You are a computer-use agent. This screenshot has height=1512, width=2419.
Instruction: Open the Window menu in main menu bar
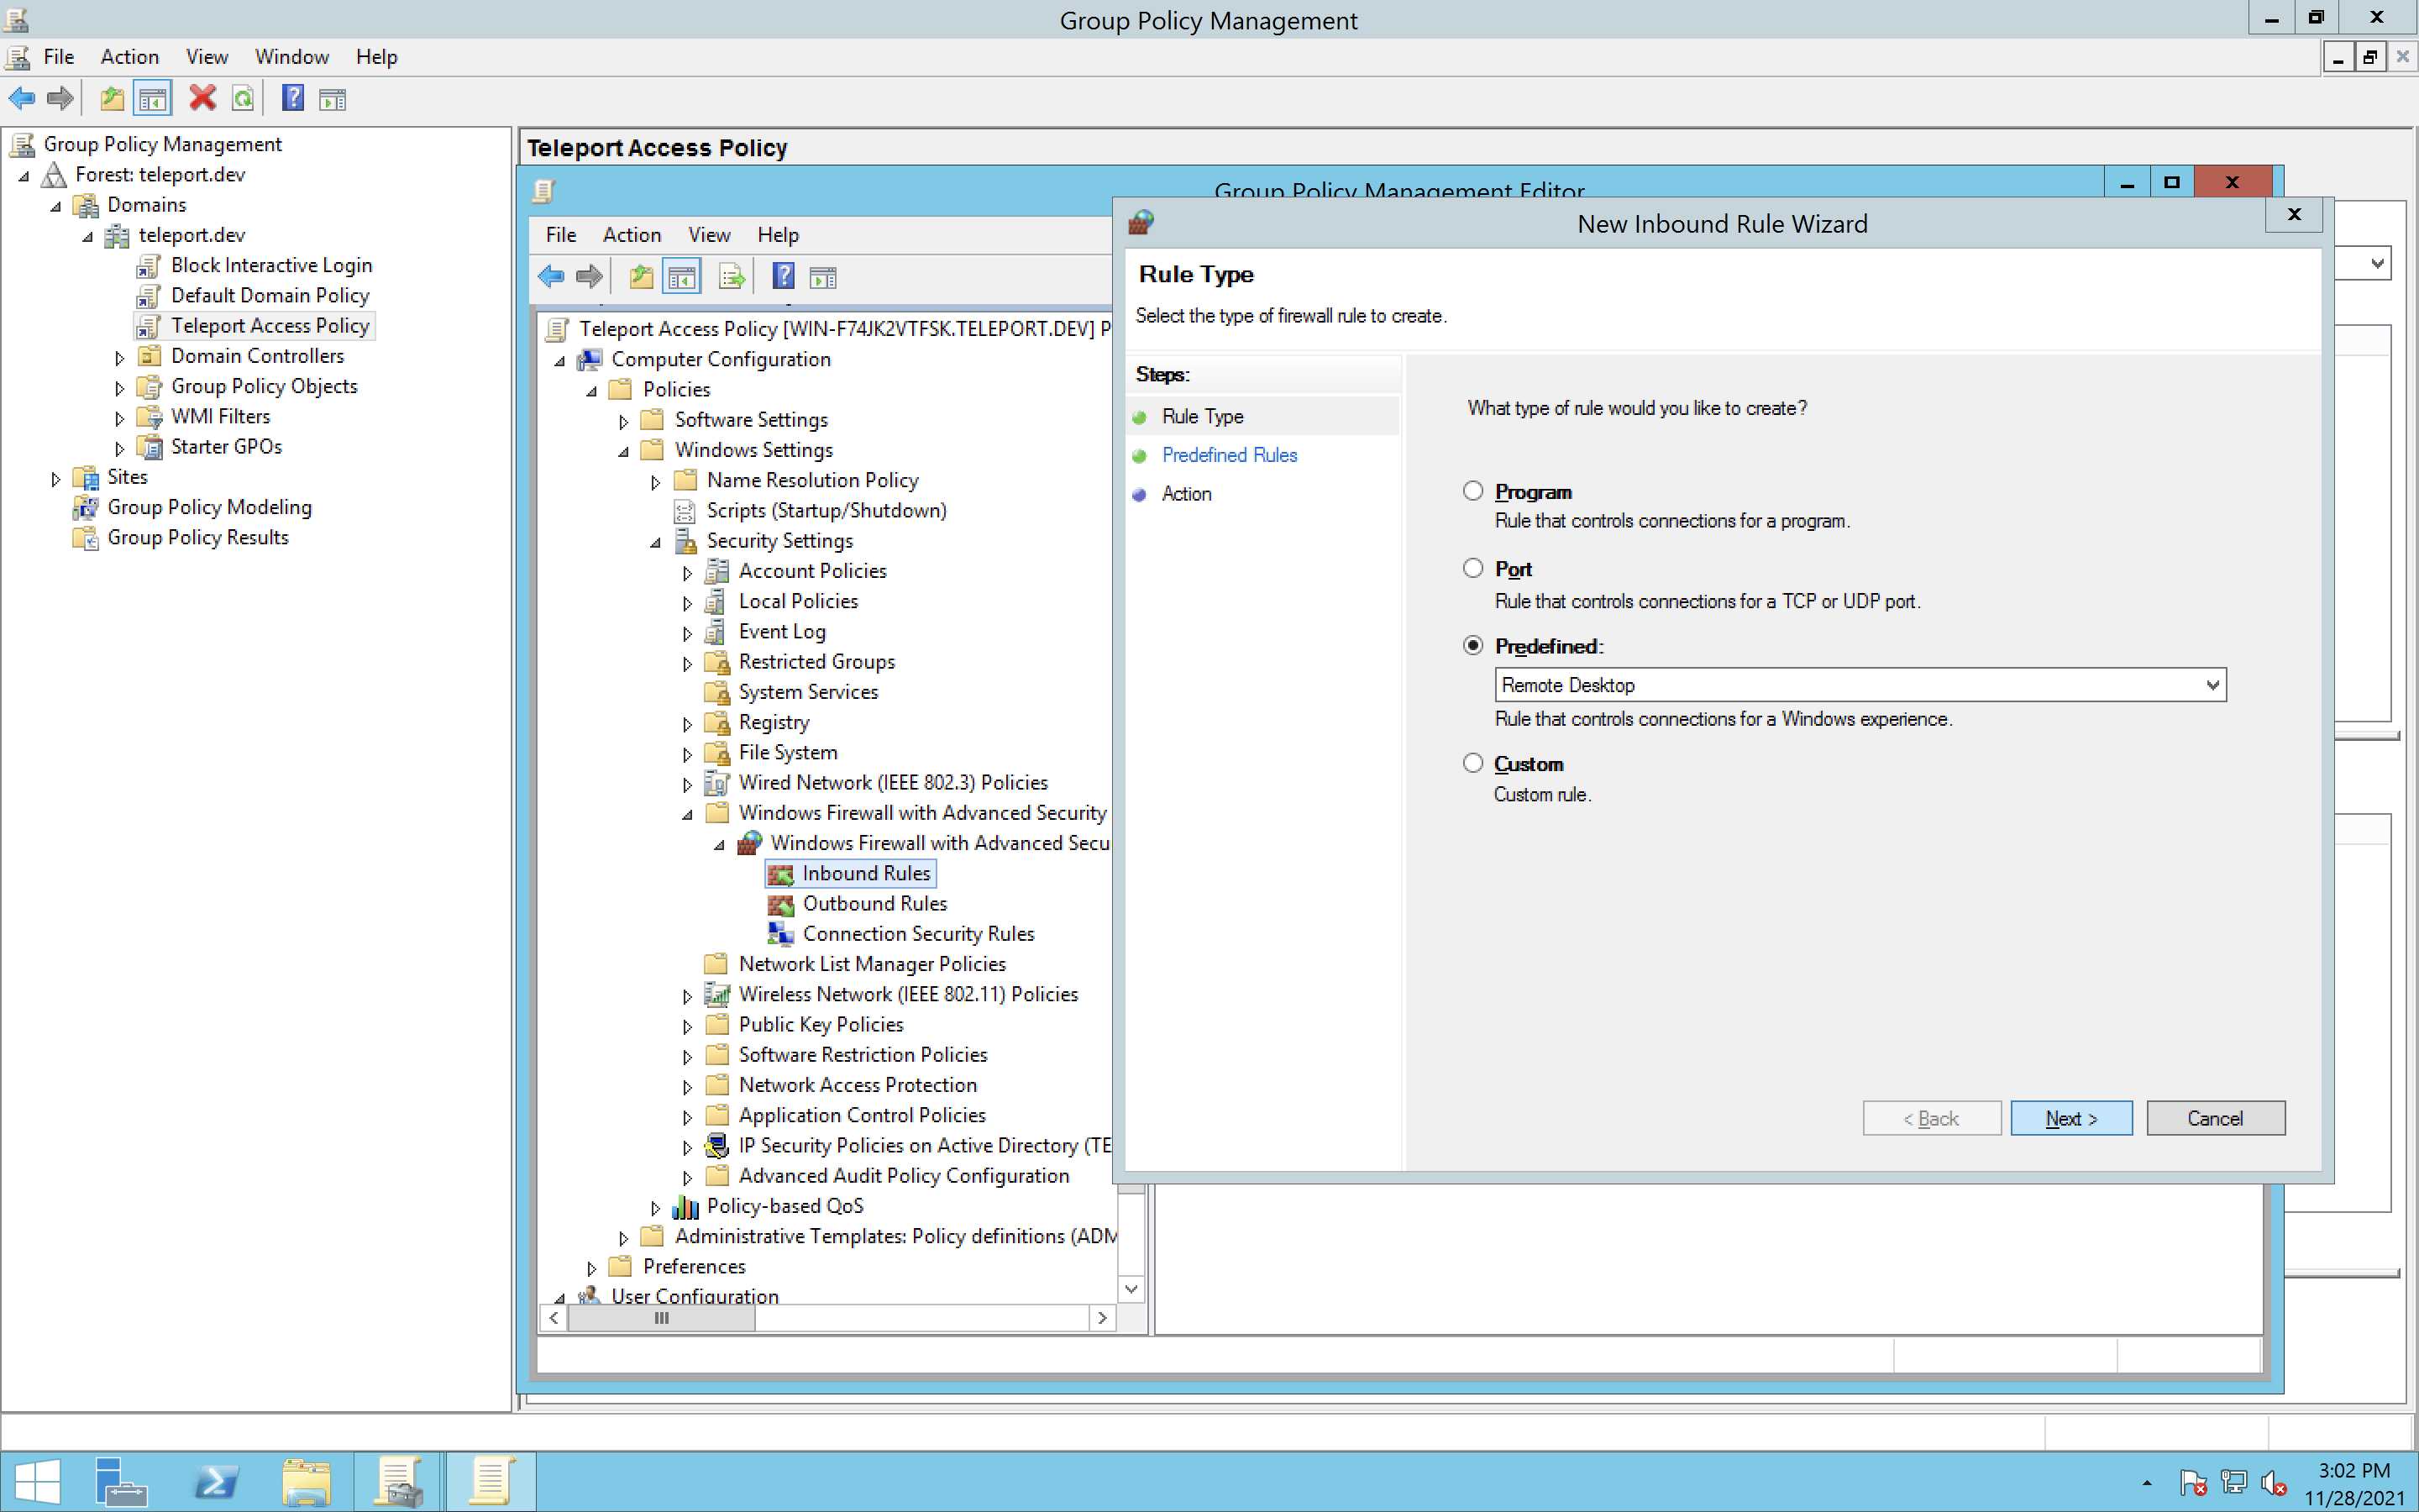(x=291, y=57)
